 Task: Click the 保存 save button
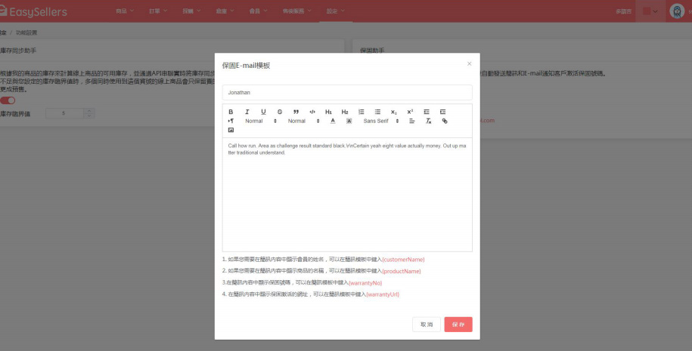(x=458, y=325)
